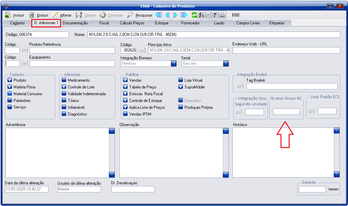Open the filter funnel icon
Image resolution: width=348 pixels, height=206 pixels.
[x=214, y=15]
